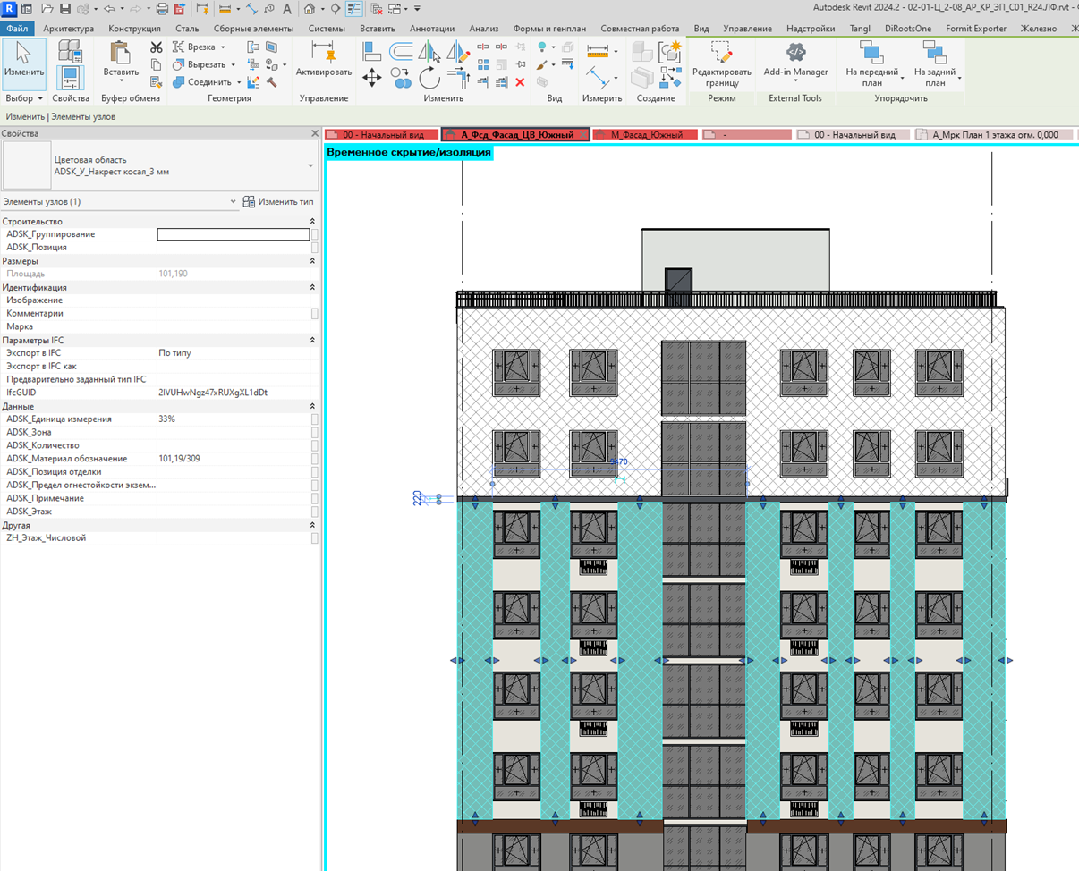Image resolution: width=1079 pixels, height=871 pixels.
Task: Collapse the Идентификация section
Action: pos(312,288)
